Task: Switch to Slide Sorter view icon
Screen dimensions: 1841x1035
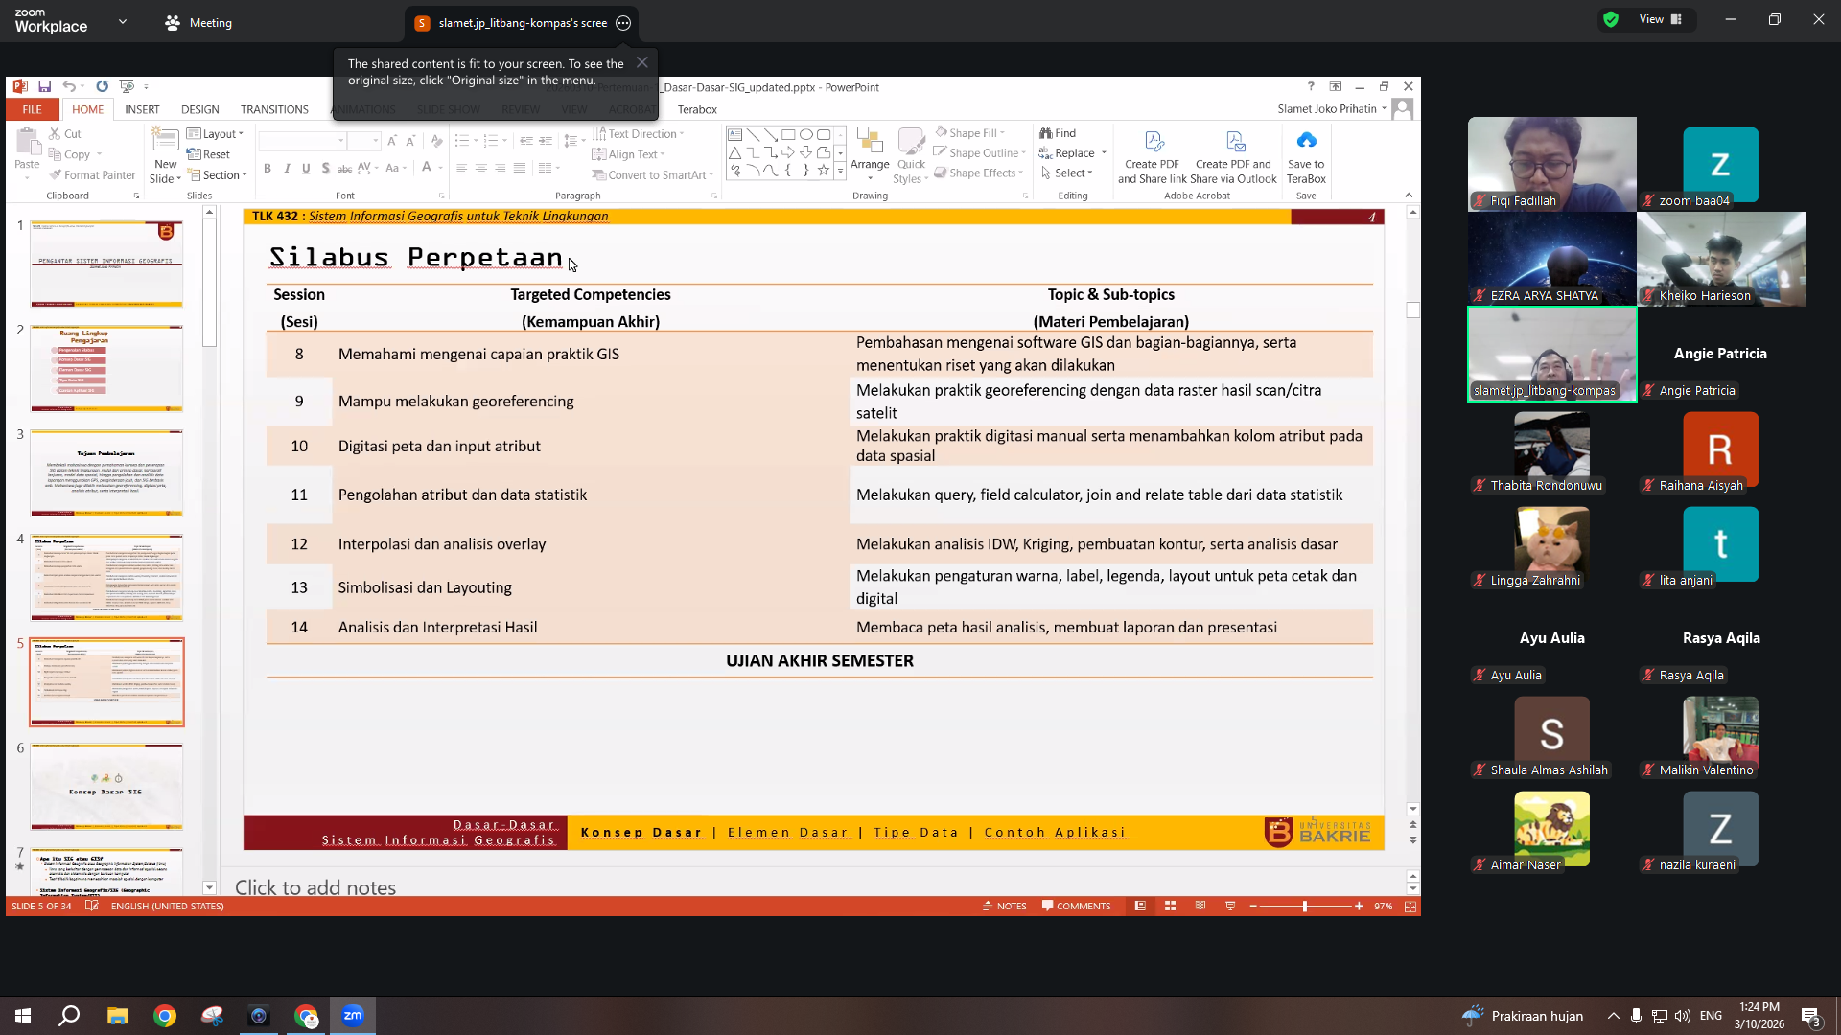Action: pos(1170,907)
